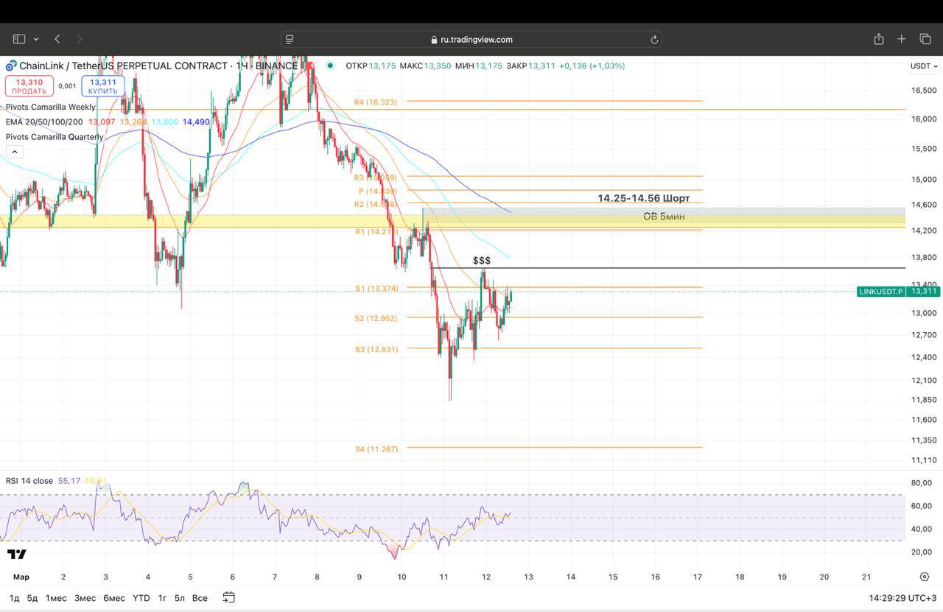This screenshot has width=943, height=612.
Task: Click the ChainLink symbol logo icon
Action: pos(11,66)
